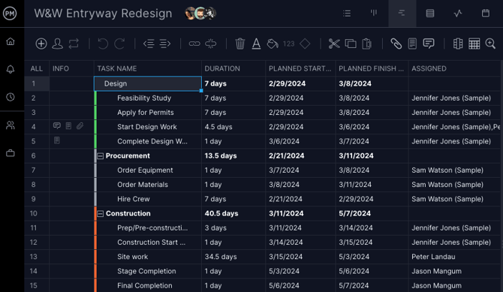Link the selected tasks
The width and height of the screenshot is (503, 292).
[194, 44]
